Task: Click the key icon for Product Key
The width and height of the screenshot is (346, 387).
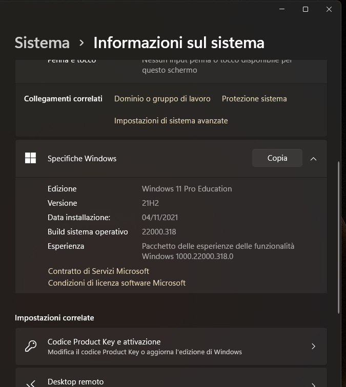Action: (31, 346)
